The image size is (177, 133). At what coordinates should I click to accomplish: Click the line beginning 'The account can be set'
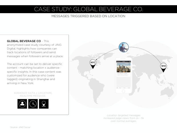click(35, 64)
